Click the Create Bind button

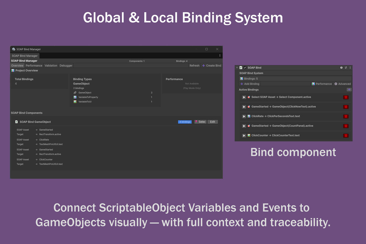tap(212, 66)
